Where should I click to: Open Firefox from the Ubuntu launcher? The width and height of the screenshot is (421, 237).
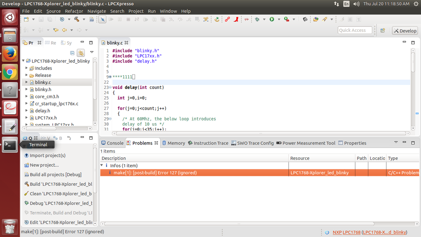10,54
